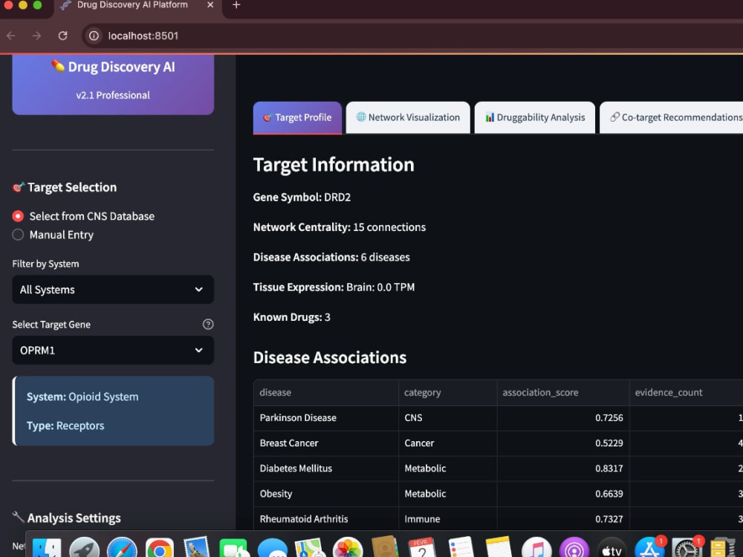Sort by the association_score column header
Image resolution: width=743 pixels, height=557 pixels.
563,393
